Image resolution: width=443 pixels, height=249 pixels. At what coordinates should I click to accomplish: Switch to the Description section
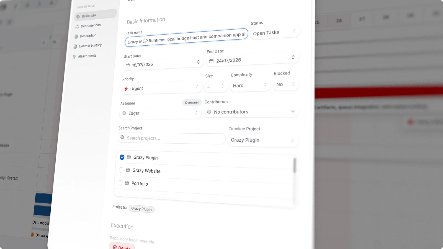tap(88, 36)
